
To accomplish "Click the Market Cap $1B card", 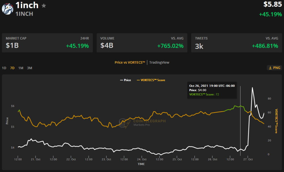I will [x=47, y=43].
